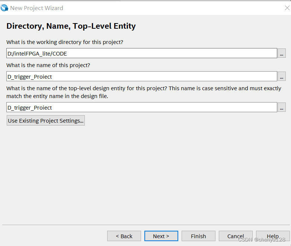
Task: Browse for the working directory folder
Action: pyautogui.click(x=282, y=53)
